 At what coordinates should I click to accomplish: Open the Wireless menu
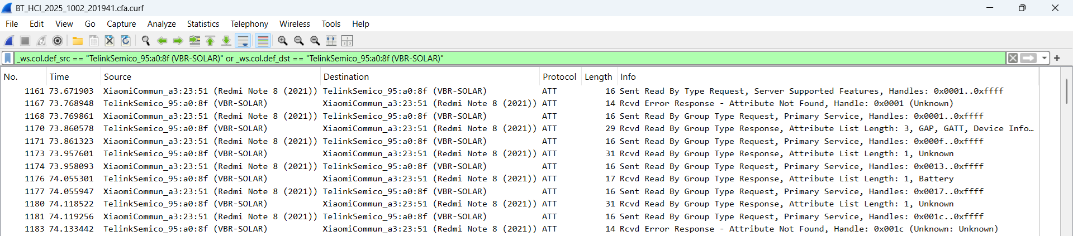(x=295, y=24)
